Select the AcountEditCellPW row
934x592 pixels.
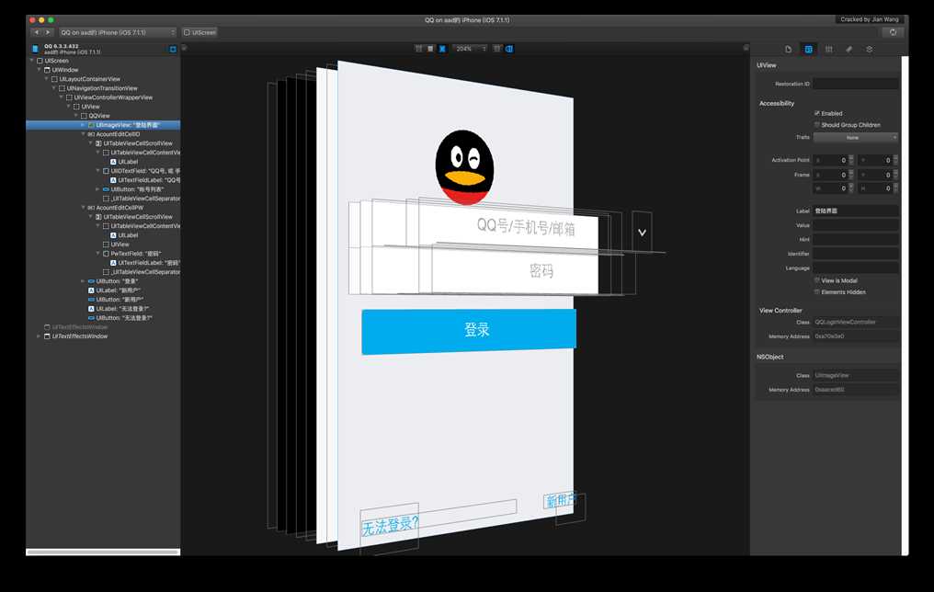(x=103, y=207)
